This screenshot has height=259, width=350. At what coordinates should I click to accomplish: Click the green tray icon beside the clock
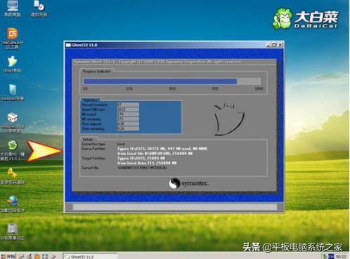(x=325, y=256)
